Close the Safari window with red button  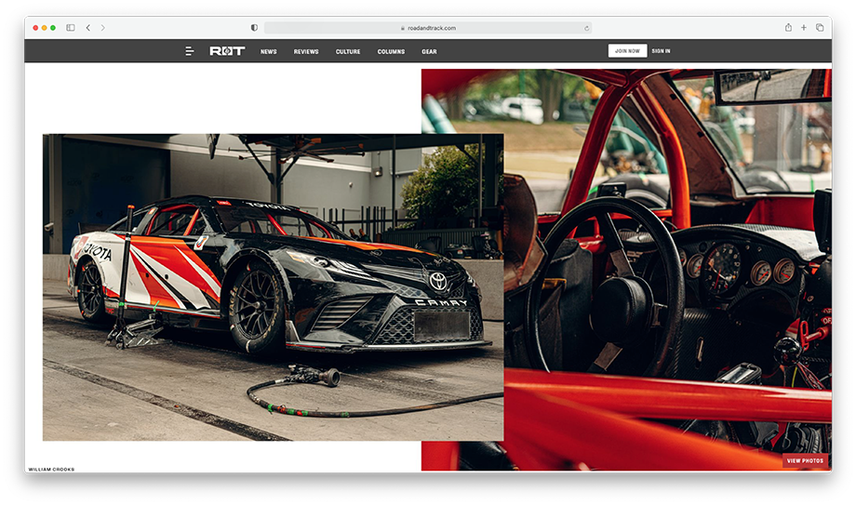pos(35,28)
